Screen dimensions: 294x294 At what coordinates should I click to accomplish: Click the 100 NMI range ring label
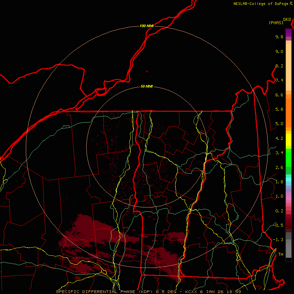(x=147, y=26)
